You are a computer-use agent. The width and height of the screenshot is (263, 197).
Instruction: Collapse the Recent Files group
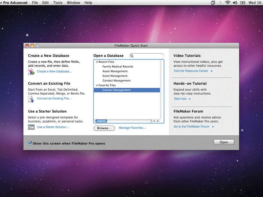[97, 62]
